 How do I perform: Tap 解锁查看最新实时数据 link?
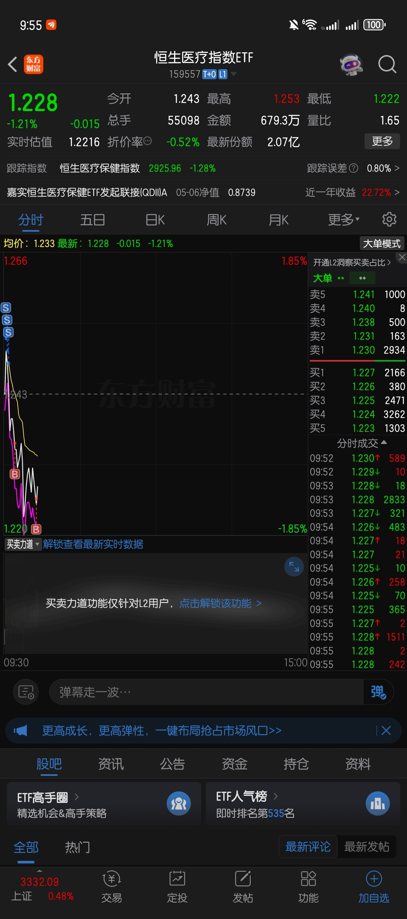point(93,544)
